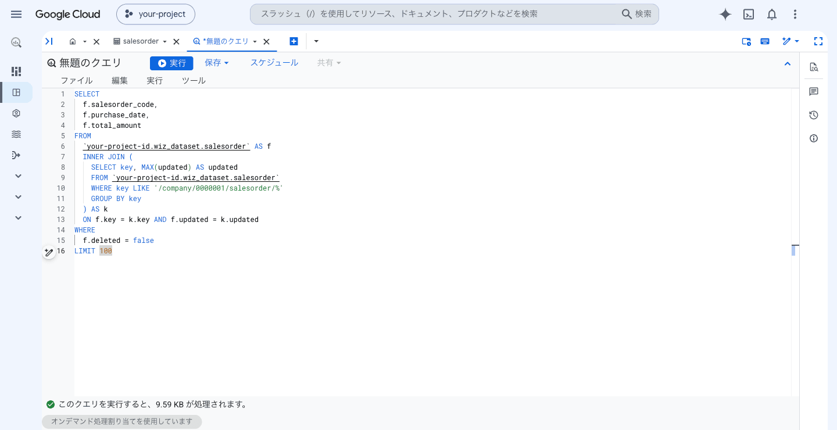Viewport: 837px width, 430px height.
Task: Open query details icon in right panel
Action: [x=814, y=67]
